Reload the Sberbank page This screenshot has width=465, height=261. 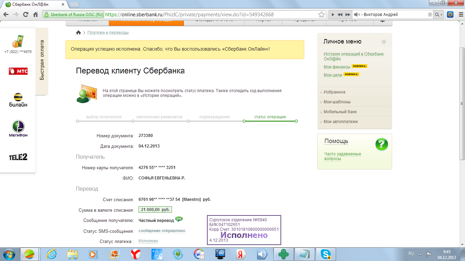[x=26, y=15]
